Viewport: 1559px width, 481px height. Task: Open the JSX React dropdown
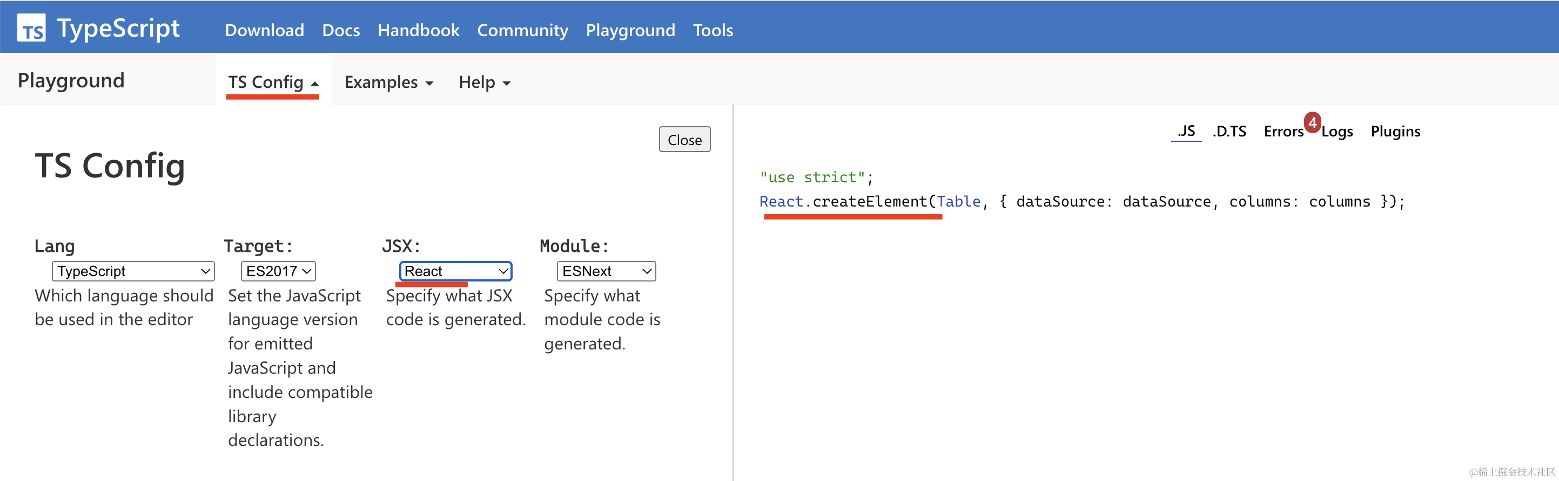(x=456, y=271)
